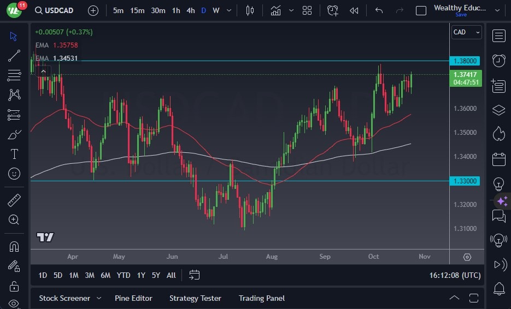Open the emoji icons tool
Screen dimensions: 511x309
pyautogui.click(x=15, y=174)
